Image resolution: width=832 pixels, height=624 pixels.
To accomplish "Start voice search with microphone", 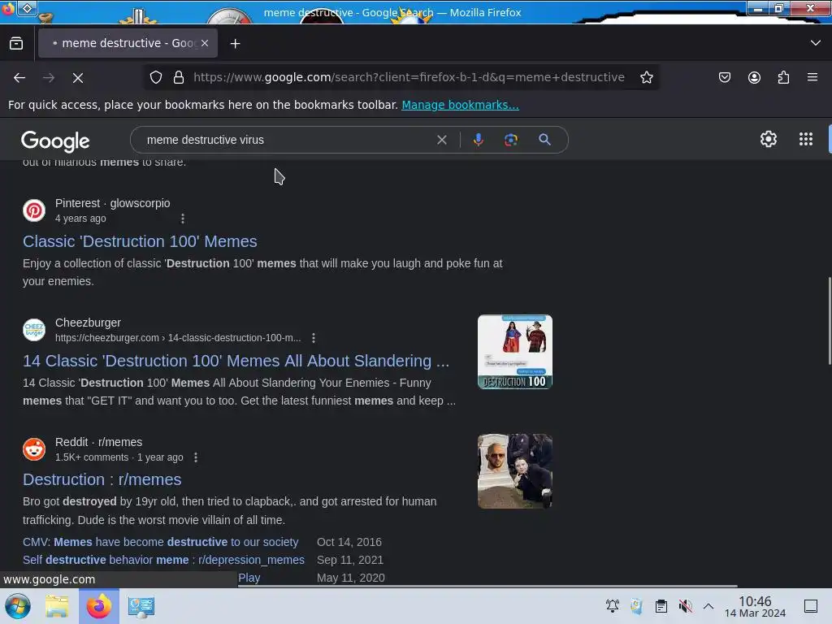I will coord(478,140).
